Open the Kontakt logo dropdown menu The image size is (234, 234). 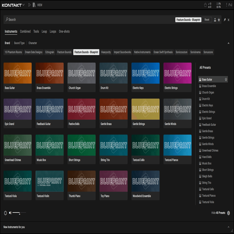point(13,5)
